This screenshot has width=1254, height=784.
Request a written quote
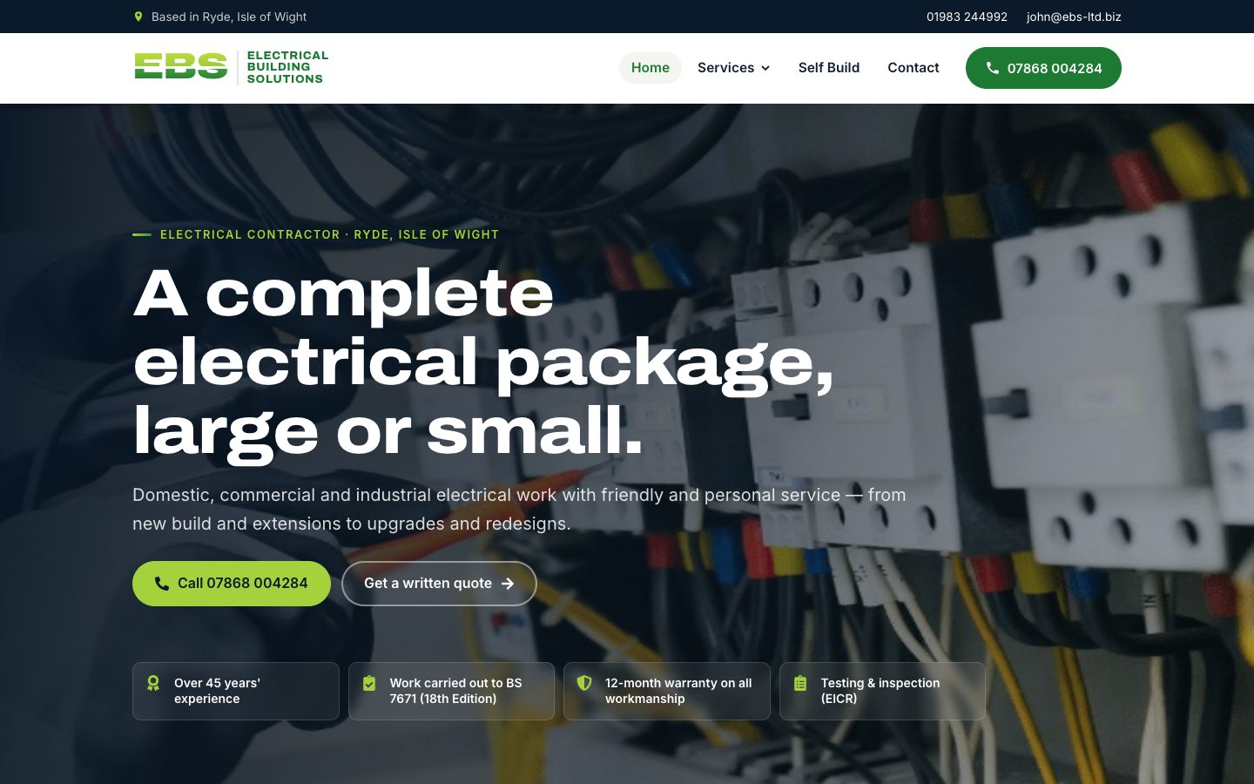click(x=439, y=584)
